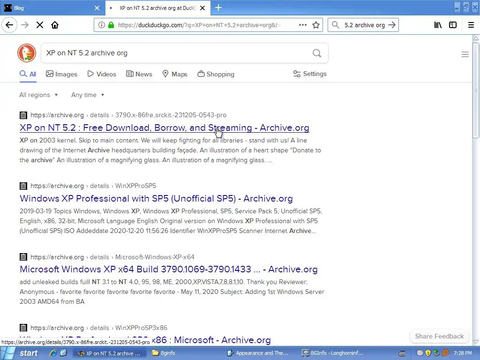Screen dimensions: 480x360
Task: Click the WinXPProSP3x86 result URL breadcrumb
Action: pos(141,328)
